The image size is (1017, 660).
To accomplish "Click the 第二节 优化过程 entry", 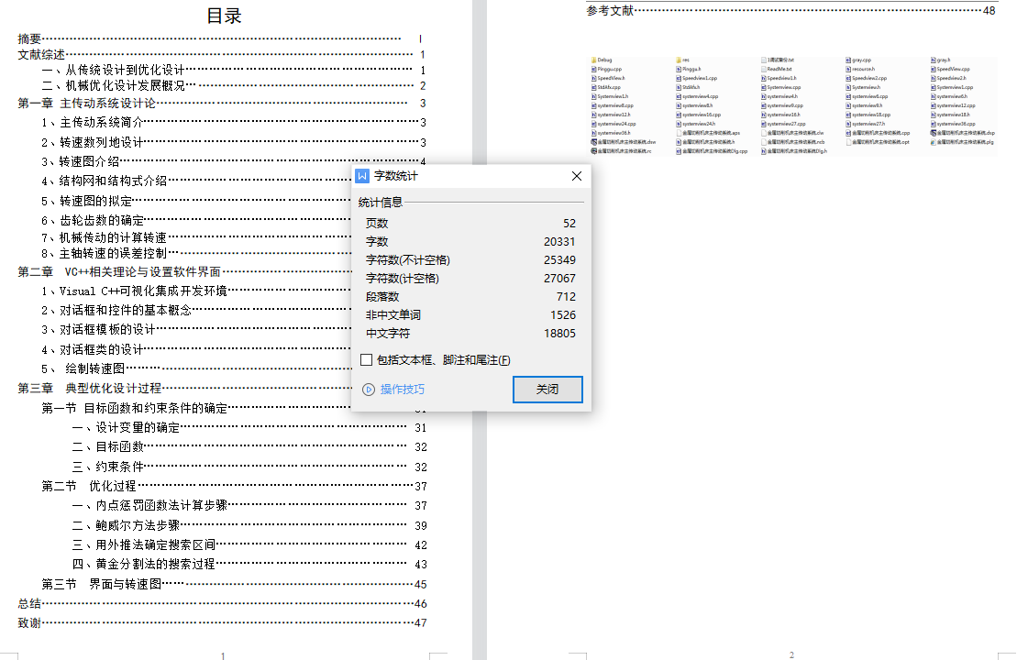I will (234, 486).
